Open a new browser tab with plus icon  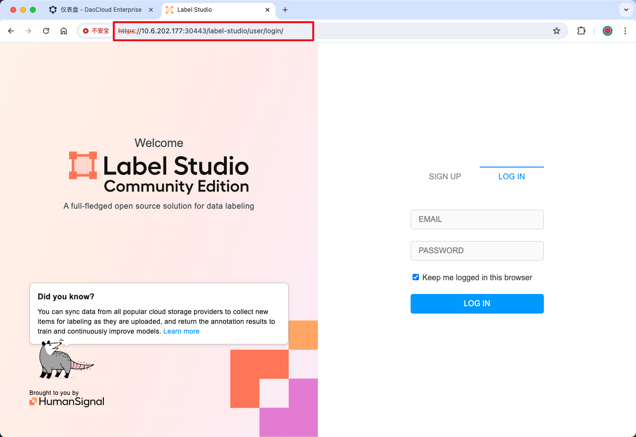click(x=285, y=10)
